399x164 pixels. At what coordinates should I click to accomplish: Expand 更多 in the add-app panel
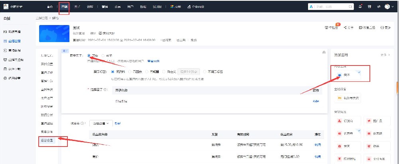point(385,55)
